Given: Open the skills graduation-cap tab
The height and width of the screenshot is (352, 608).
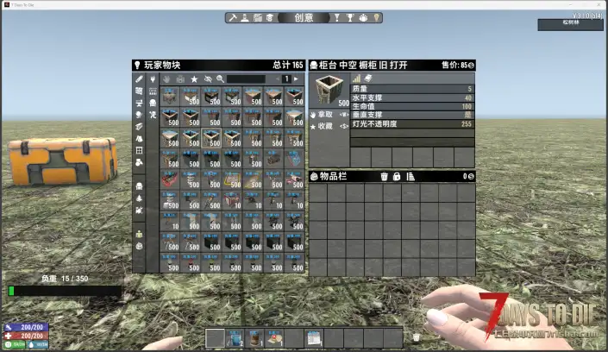Looking at the screenshot, I should [270, 18].
